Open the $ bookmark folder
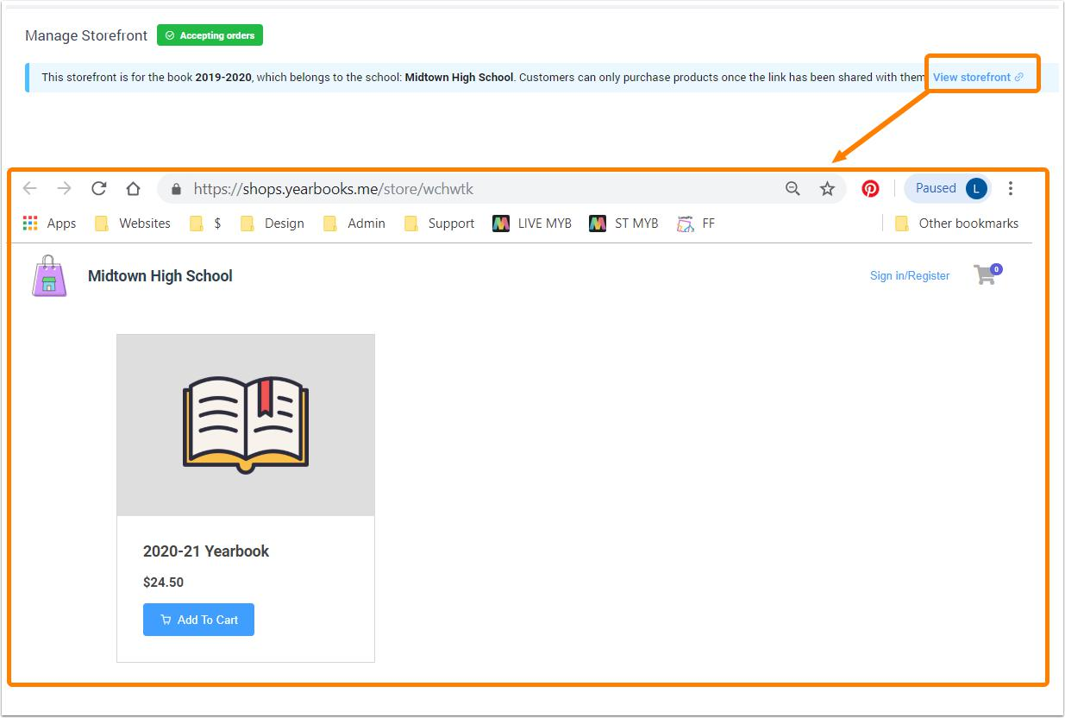Viewport: 1065px width, 718px height. coord(205,224)
